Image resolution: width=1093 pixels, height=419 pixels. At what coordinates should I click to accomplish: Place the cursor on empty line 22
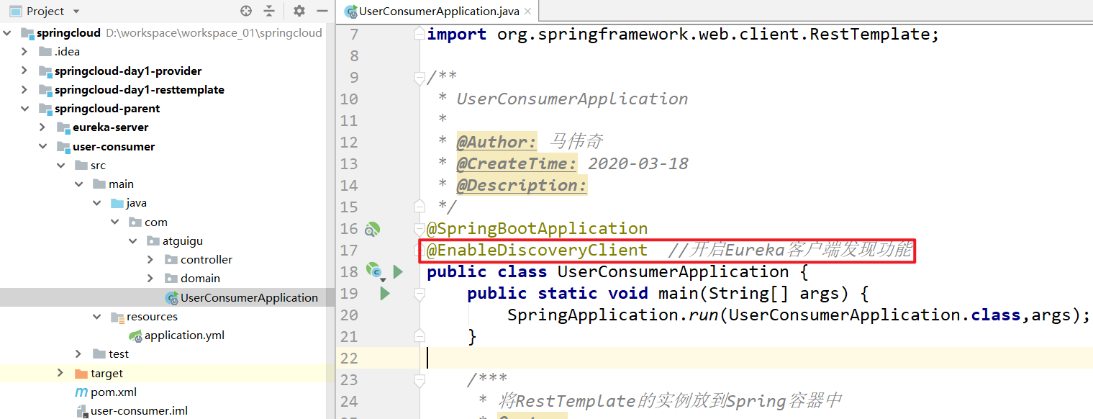coord(648,358)
